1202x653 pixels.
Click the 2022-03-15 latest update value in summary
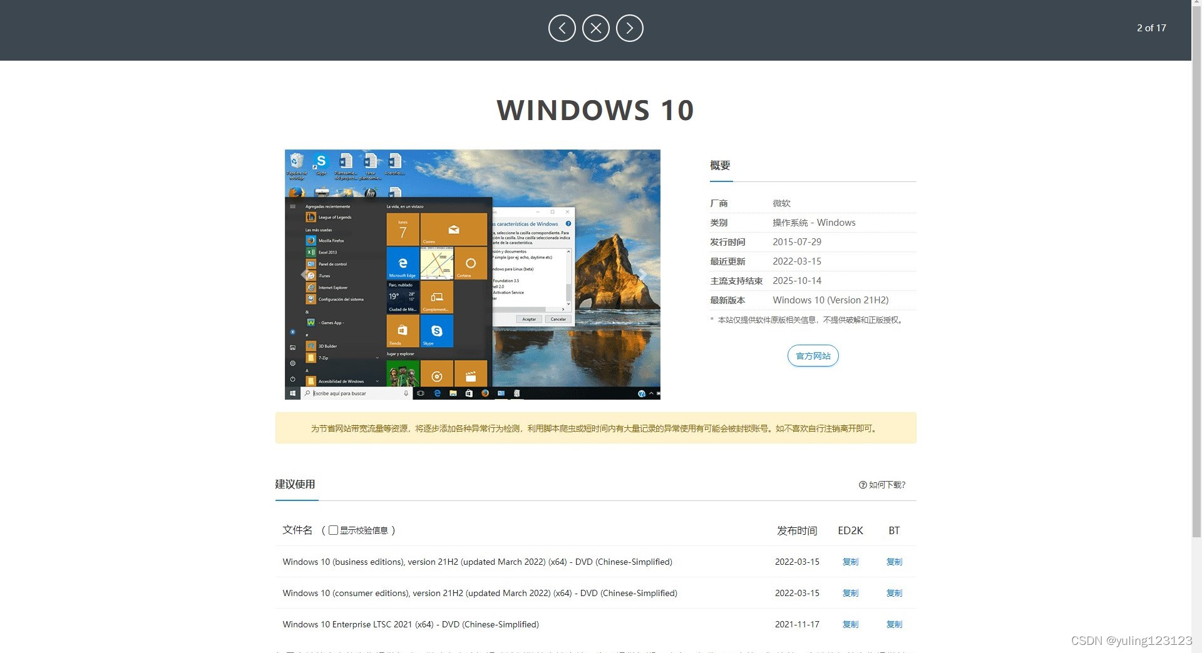[x=797, y=261]
